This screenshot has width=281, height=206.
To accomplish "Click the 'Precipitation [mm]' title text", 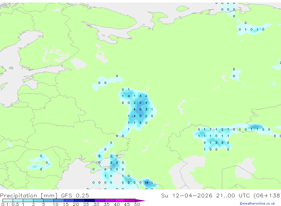I will pos(29,195).
